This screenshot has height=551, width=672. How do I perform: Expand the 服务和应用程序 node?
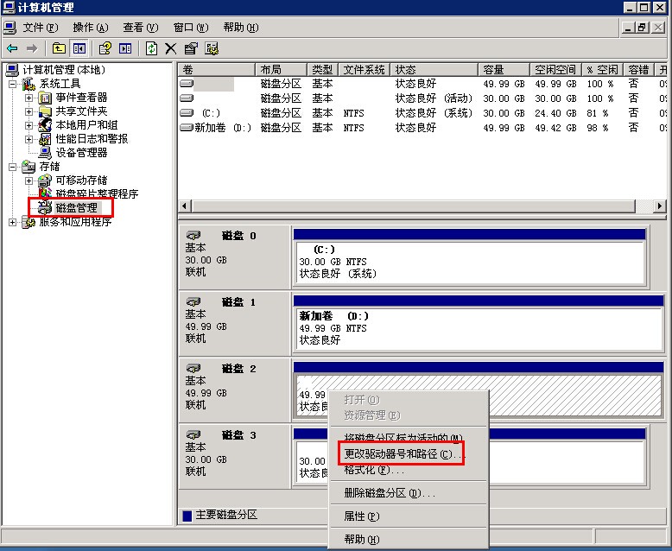point(13,222)
